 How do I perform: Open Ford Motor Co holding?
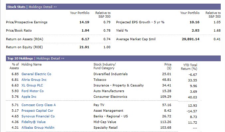(x=33, y=91)
